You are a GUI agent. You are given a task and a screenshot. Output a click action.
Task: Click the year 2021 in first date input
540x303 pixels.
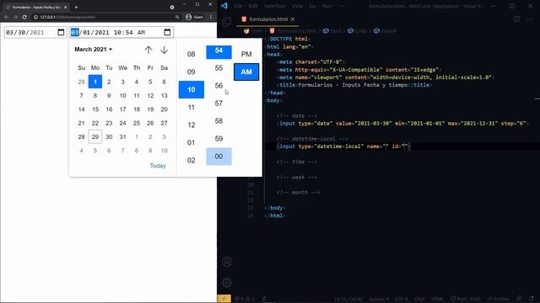(37, 32)
